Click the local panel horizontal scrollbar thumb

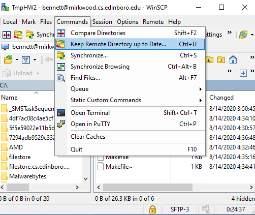pos(18,187)
